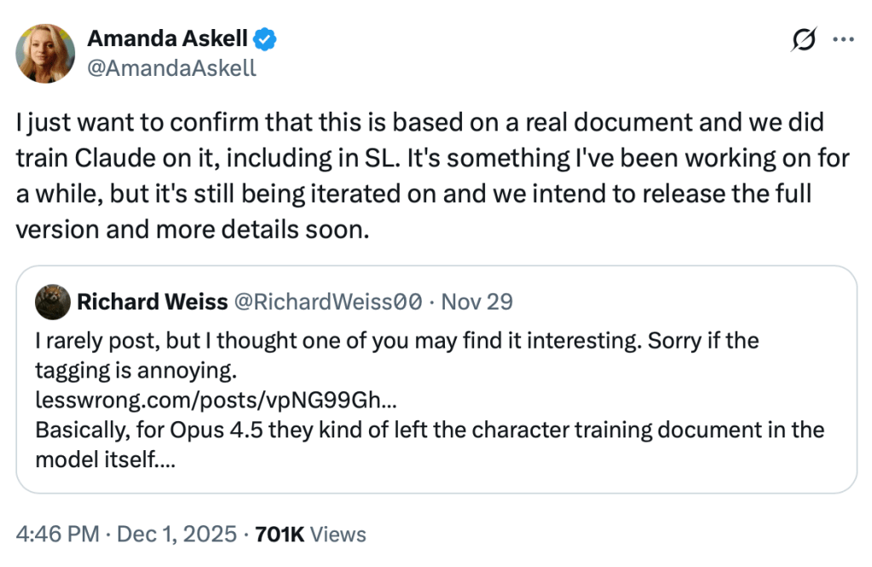Image resolution: width=872 pixels, height=567 pixels.
Task: Open the Grok slashed-circle icon
Action: pyautogui.click(x=804, y=39)
